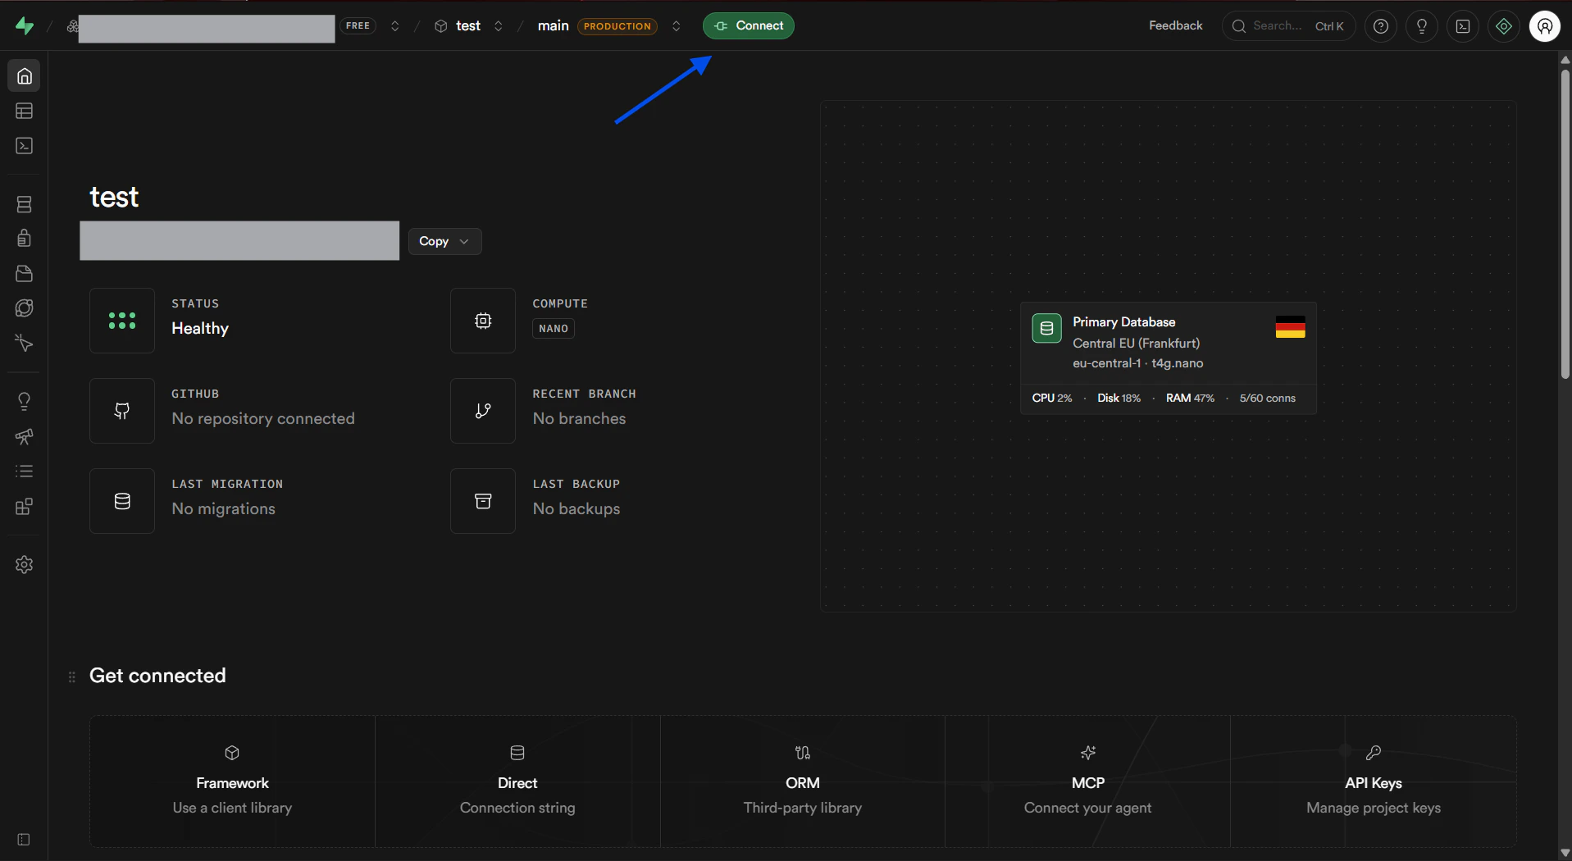Open Logs list icon in sidebar
The height and width of the screenshot is (861, 1572).
(25, 471)
